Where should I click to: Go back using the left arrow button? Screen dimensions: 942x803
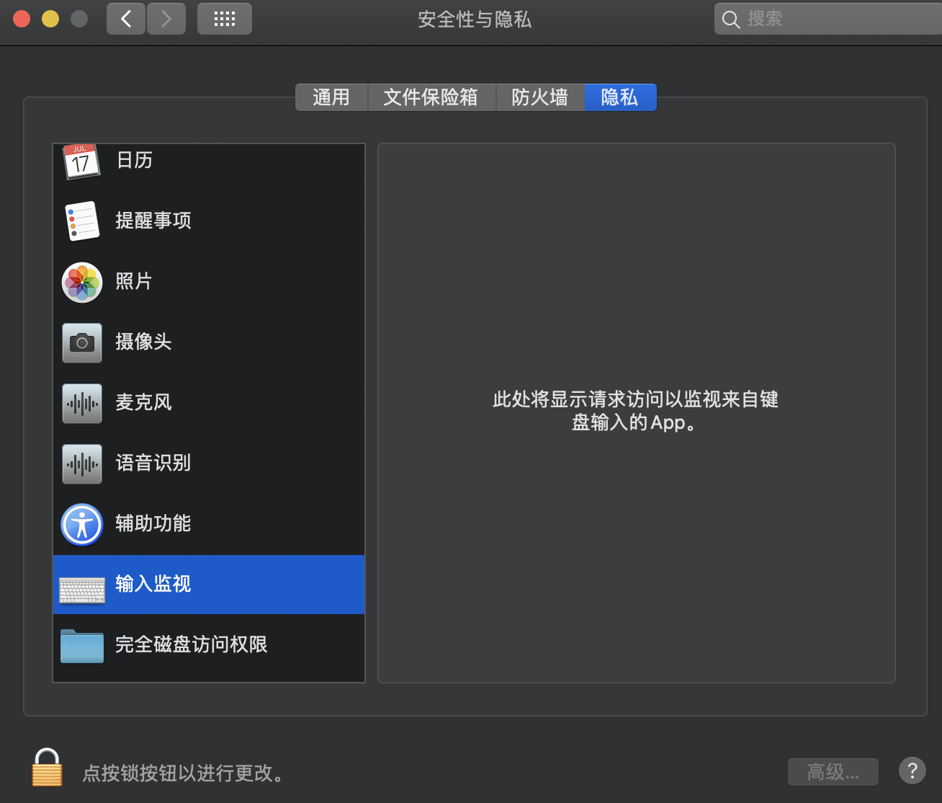[126, 19]
